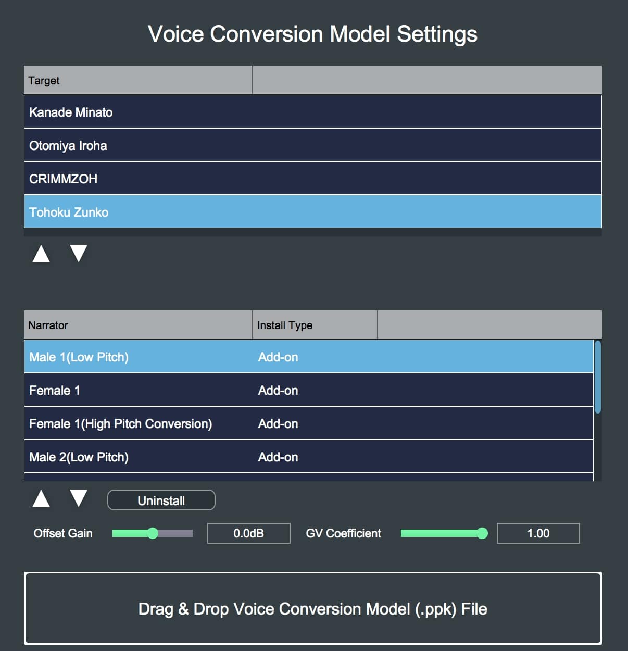
Task: Click the up arrow beside Uninstall button
Action: point(41,499)
